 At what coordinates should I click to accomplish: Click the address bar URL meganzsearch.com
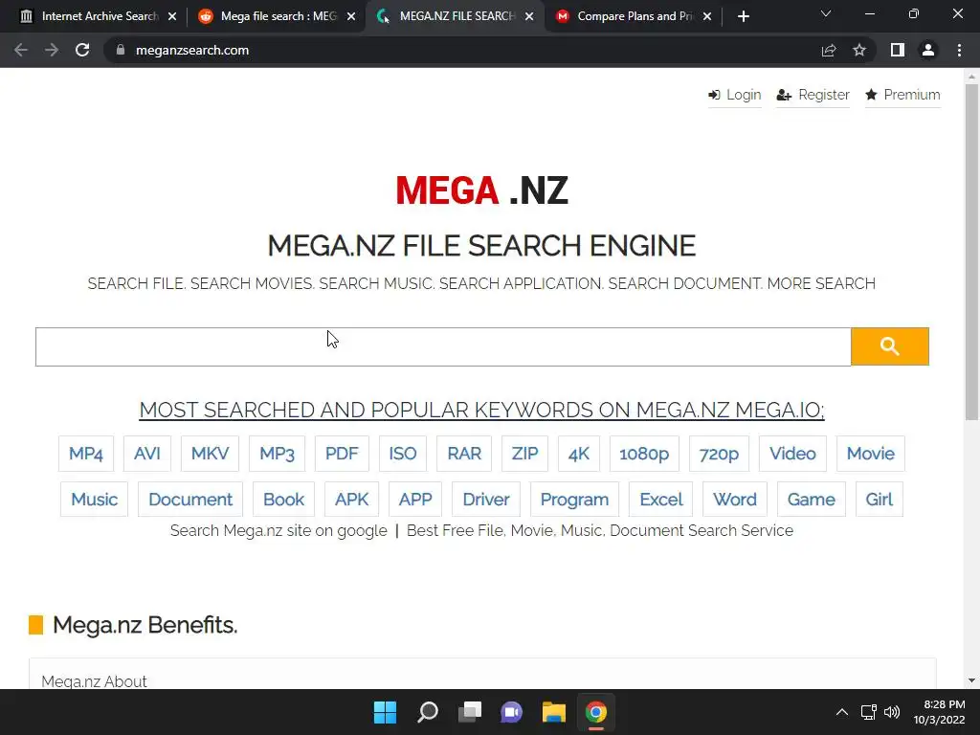coord(191,50)
